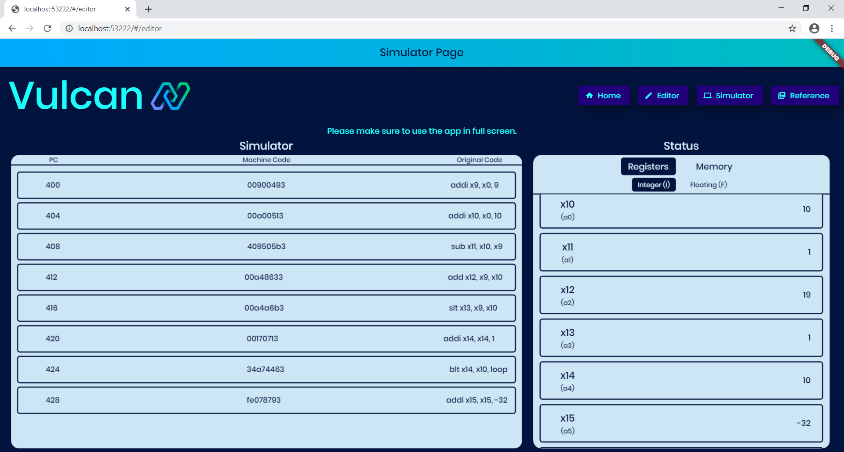
Task: Click the Original Code column header
Action: tap(479, 160)
